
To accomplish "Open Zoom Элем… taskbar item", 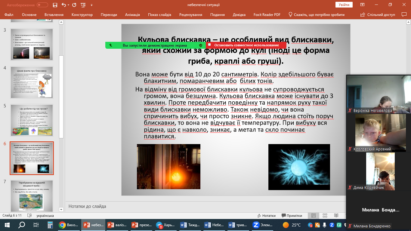I will tap(263, 225).
